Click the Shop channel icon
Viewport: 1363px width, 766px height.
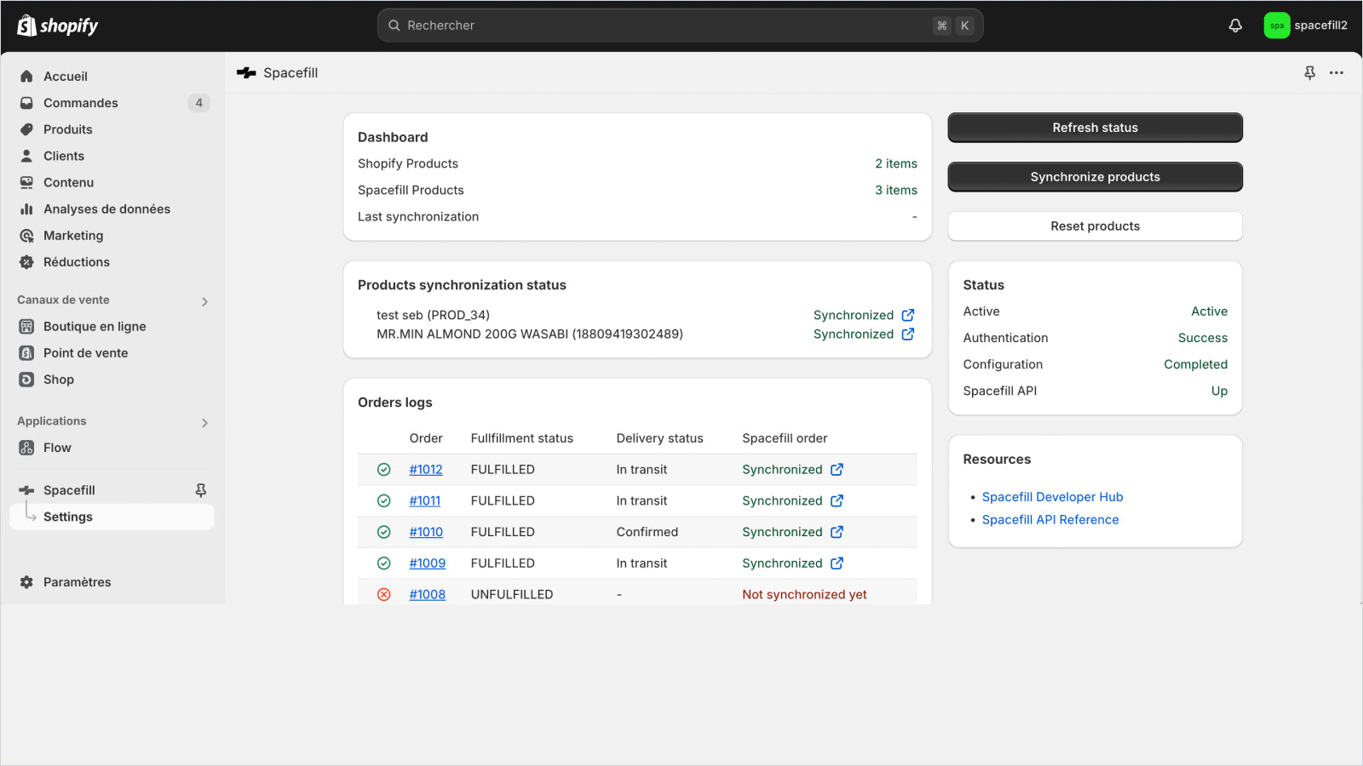click(26, 380)
